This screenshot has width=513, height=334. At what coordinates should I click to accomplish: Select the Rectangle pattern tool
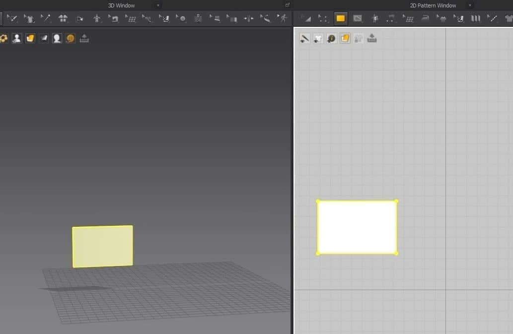tap(341, 18)
